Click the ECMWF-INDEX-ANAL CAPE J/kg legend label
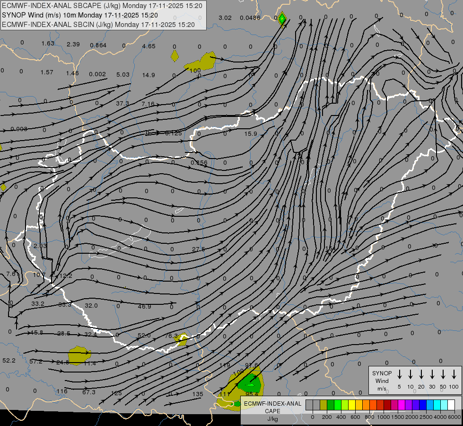 tap(272, 411)
